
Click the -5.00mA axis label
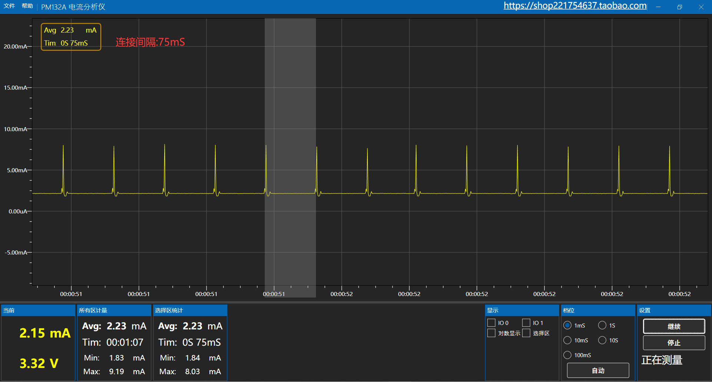click(x=16, y=253)
